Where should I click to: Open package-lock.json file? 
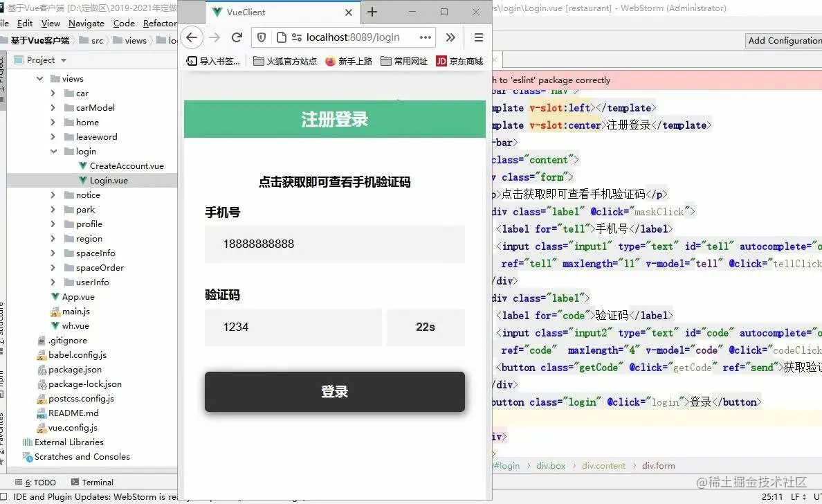point(79,384)
